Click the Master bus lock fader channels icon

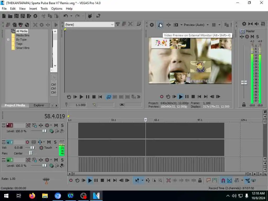pyautogui.click(x=244, y=105)
